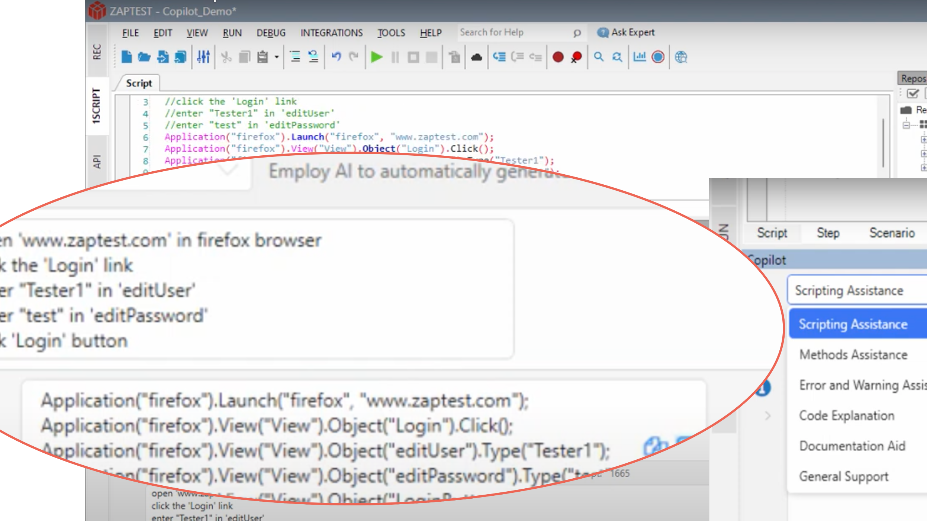Viewport: 927px width, 521px height.
Task: Click the black cloud icon
Action: pos(476,57)
